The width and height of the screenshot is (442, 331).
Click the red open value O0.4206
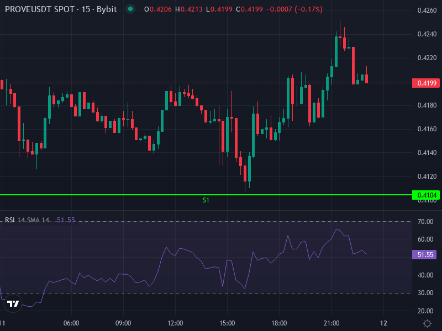158,9
